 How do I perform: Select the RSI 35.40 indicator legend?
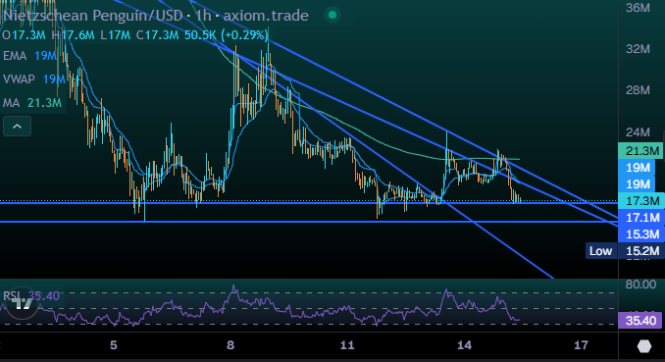[31, 296]
